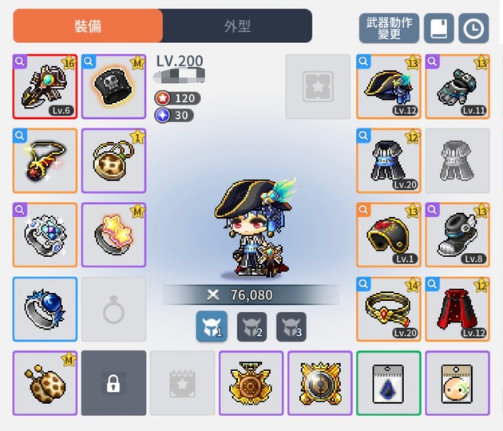Open the pirate hat Lv.12 slot

pyautogui.click(x=389, y=86)
